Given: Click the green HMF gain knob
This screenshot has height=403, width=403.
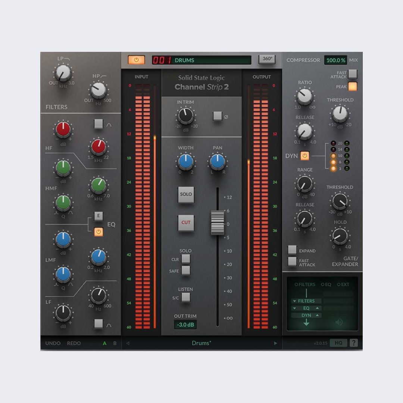Looking at the screenshot, I should [x=63, y=167].
